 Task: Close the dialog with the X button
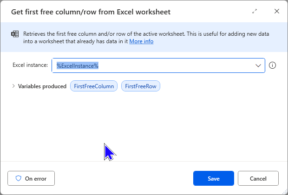pos(277,12)
